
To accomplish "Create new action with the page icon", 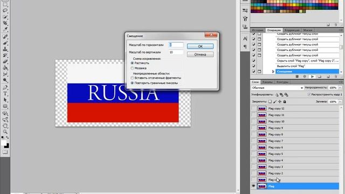I will [328, 77].
